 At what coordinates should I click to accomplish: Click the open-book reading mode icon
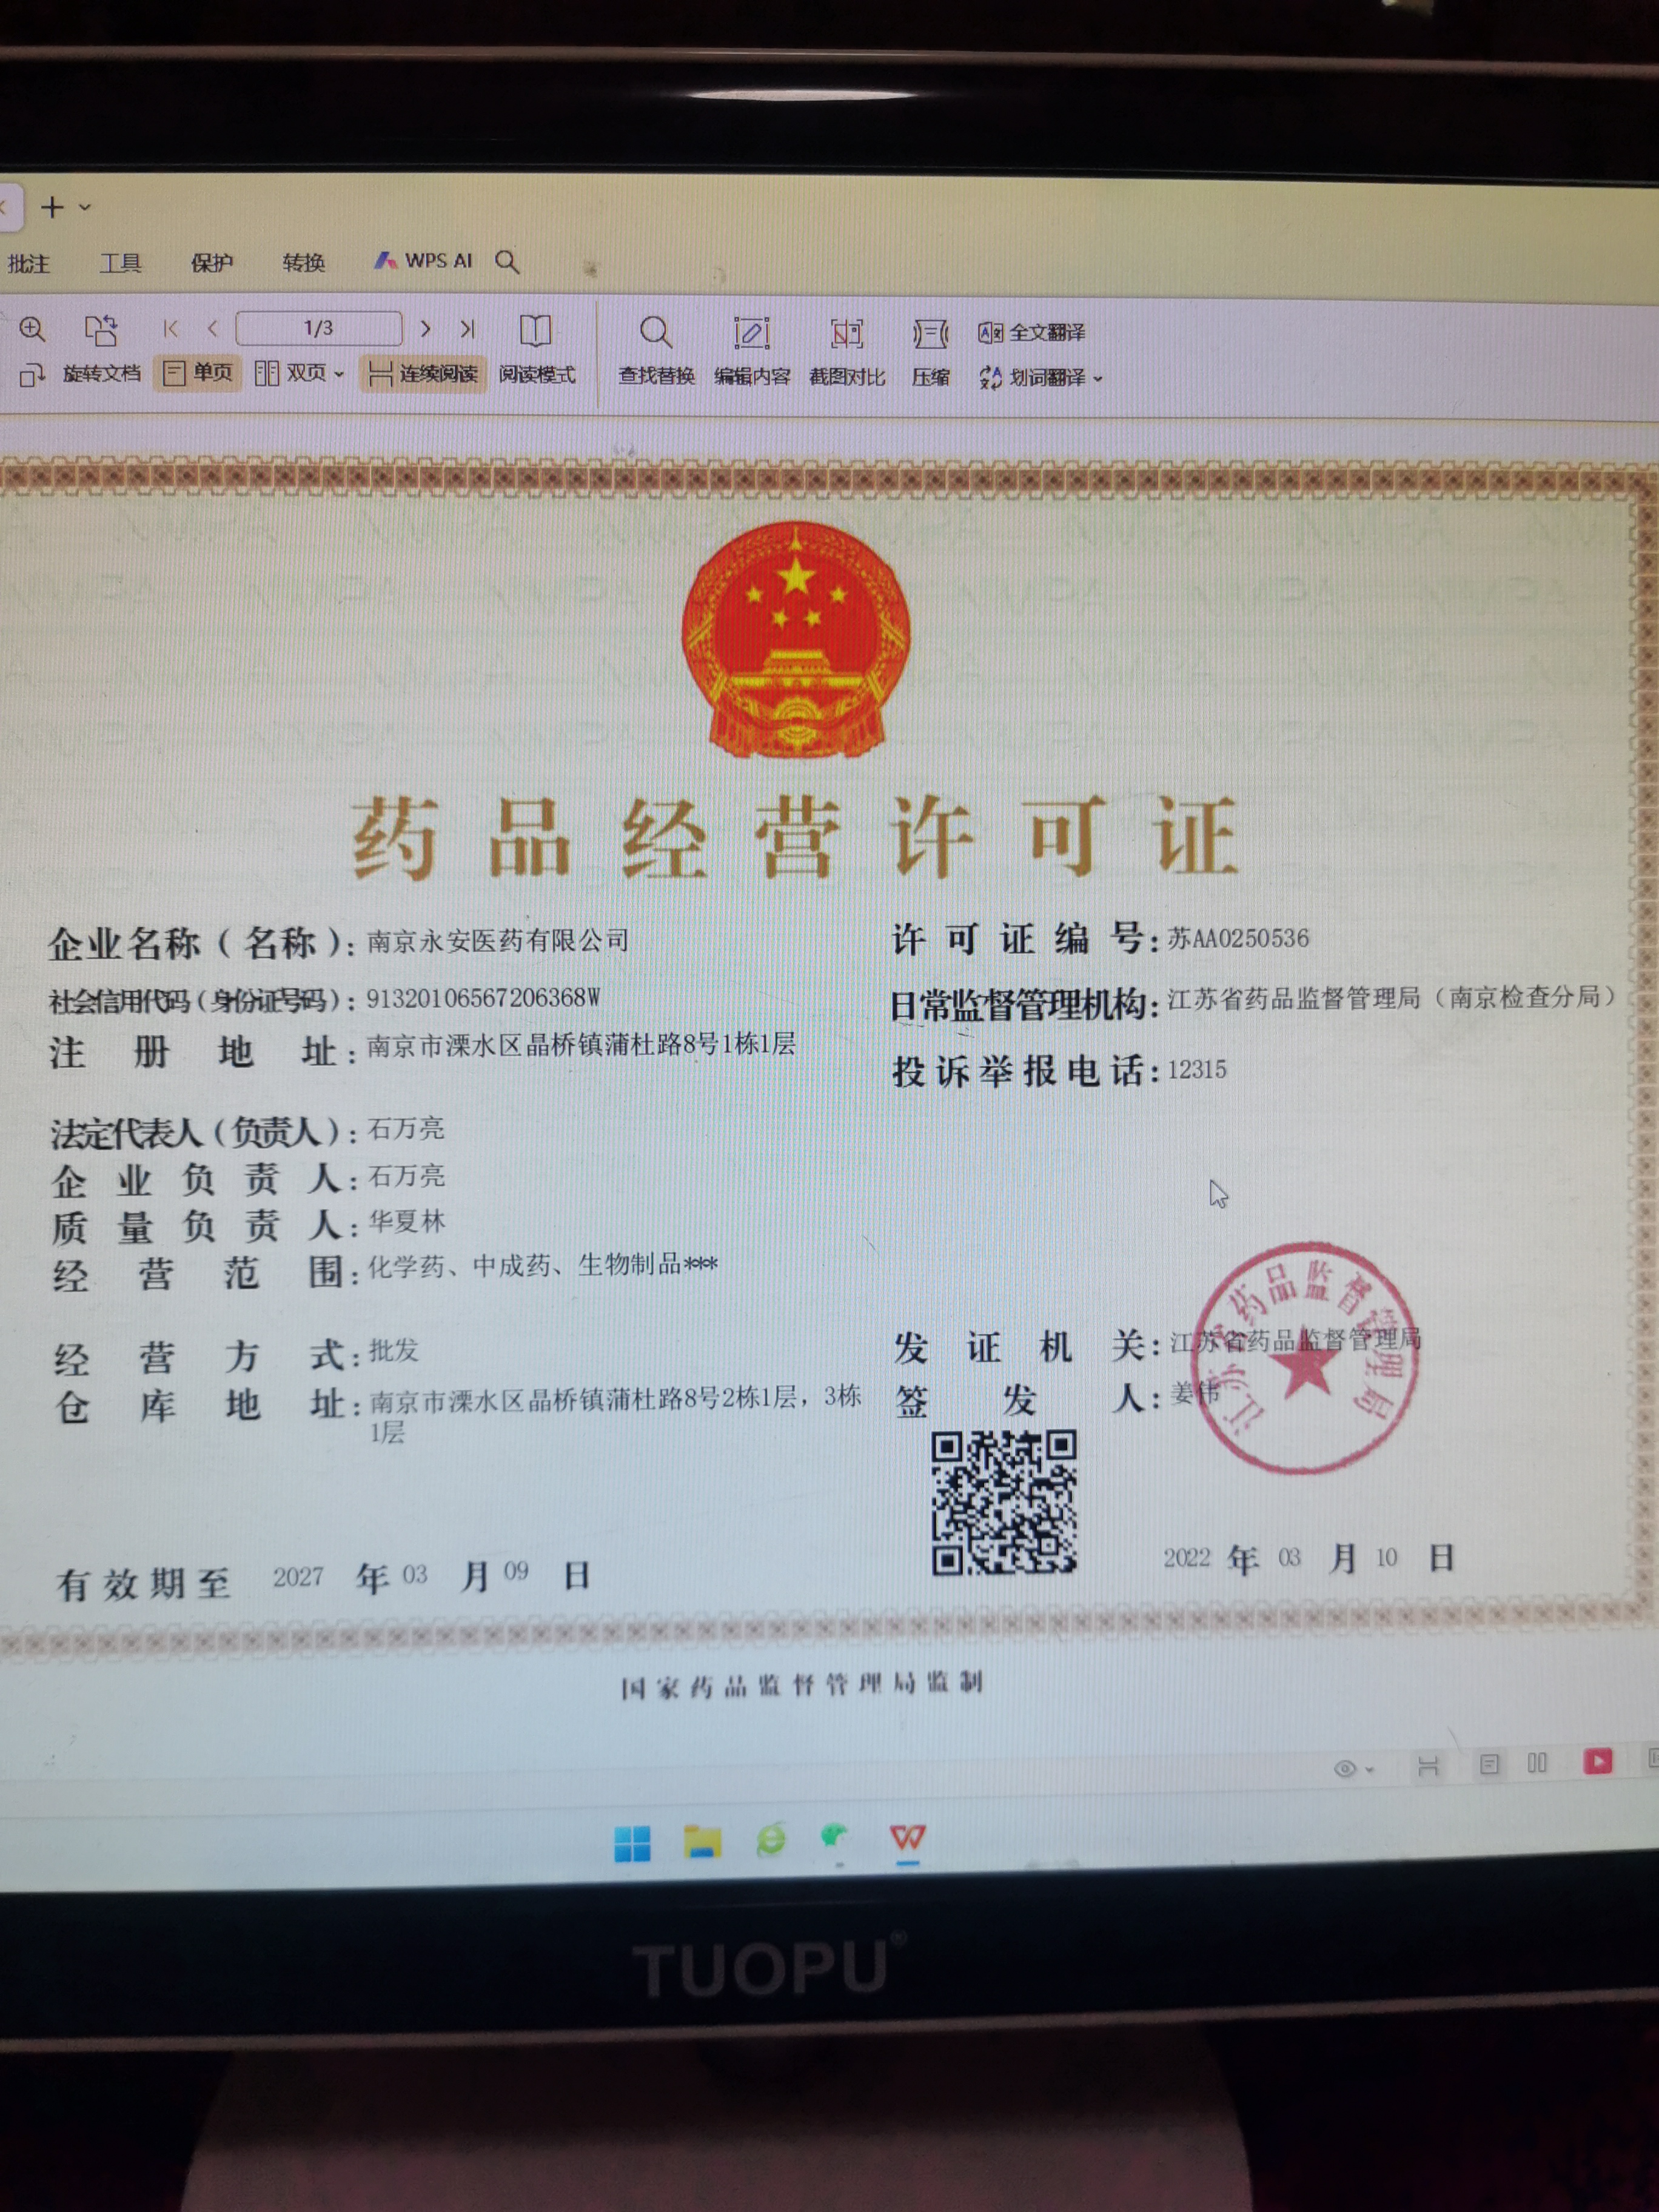pyautogui.click(x=535, y=330)
